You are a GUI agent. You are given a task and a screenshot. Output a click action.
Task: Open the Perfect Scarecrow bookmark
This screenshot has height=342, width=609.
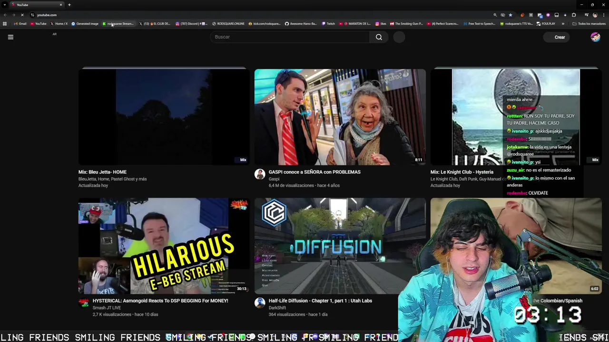[442, 24]
